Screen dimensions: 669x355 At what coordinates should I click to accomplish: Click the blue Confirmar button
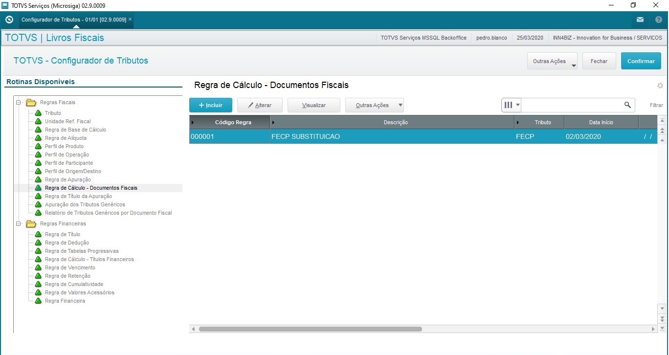tap(641, 61)
